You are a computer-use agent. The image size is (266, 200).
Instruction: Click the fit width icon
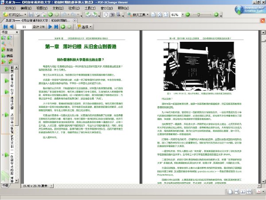166,15
